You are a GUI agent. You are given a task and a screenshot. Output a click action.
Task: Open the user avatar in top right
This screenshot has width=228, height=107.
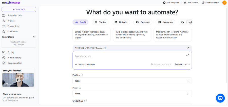coord(224,3)
